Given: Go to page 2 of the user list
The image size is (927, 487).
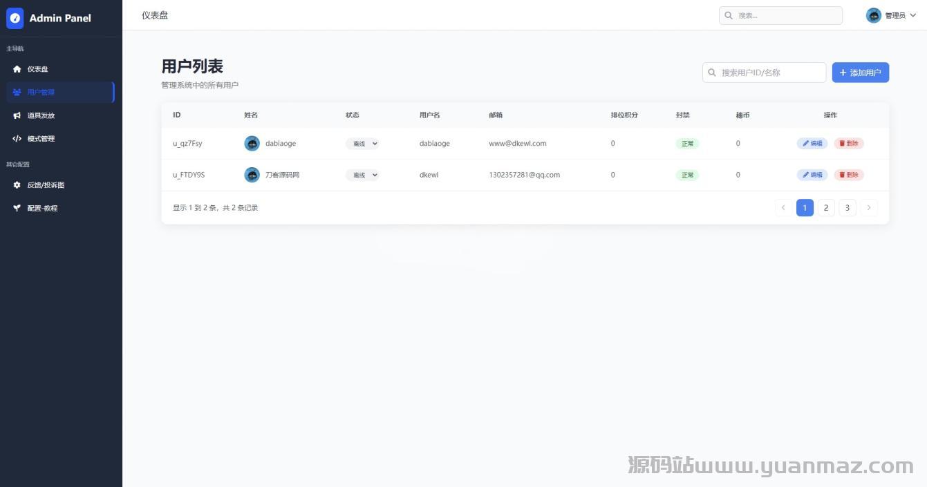Looking at the screenshot, I should (826, 208).
